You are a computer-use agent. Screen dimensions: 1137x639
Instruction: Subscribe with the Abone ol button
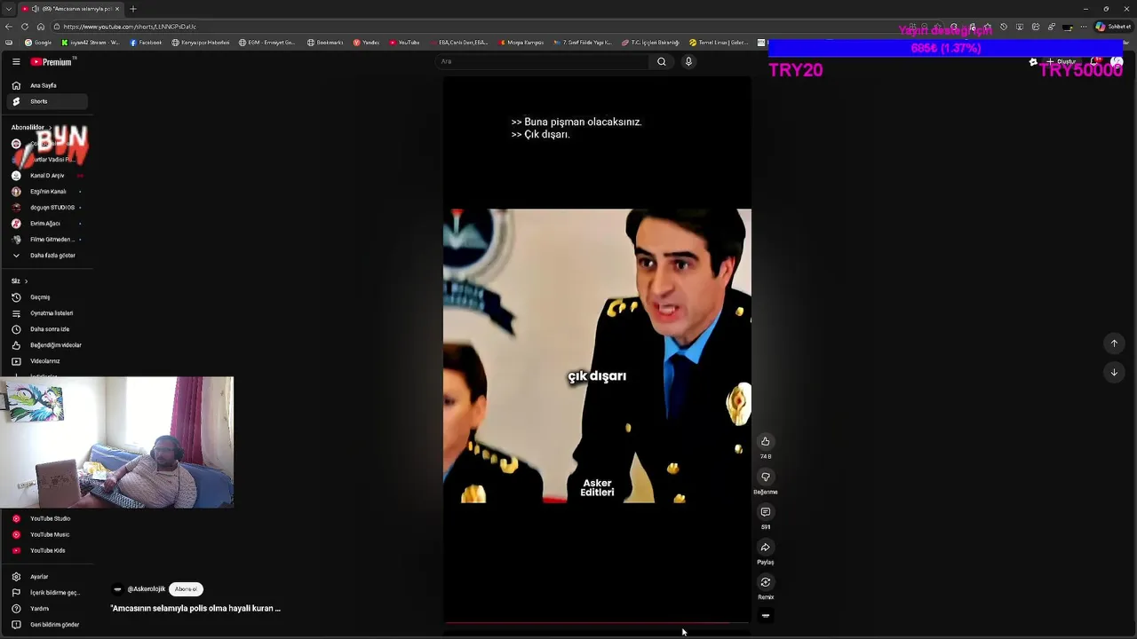[x=186, y=589]
